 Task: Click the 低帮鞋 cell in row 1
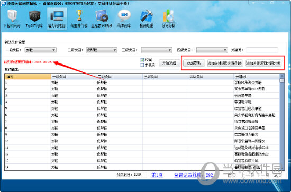click(x=120, y=83)
